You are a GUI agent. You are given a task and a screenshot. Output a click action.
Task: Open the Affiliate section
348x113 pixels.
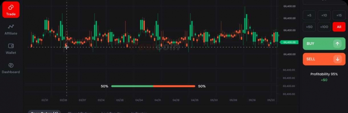click(11, 30)
